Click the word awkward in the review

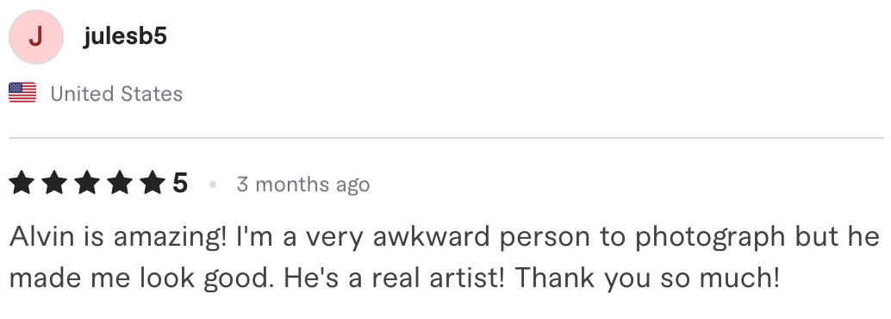tap(432, 236)
